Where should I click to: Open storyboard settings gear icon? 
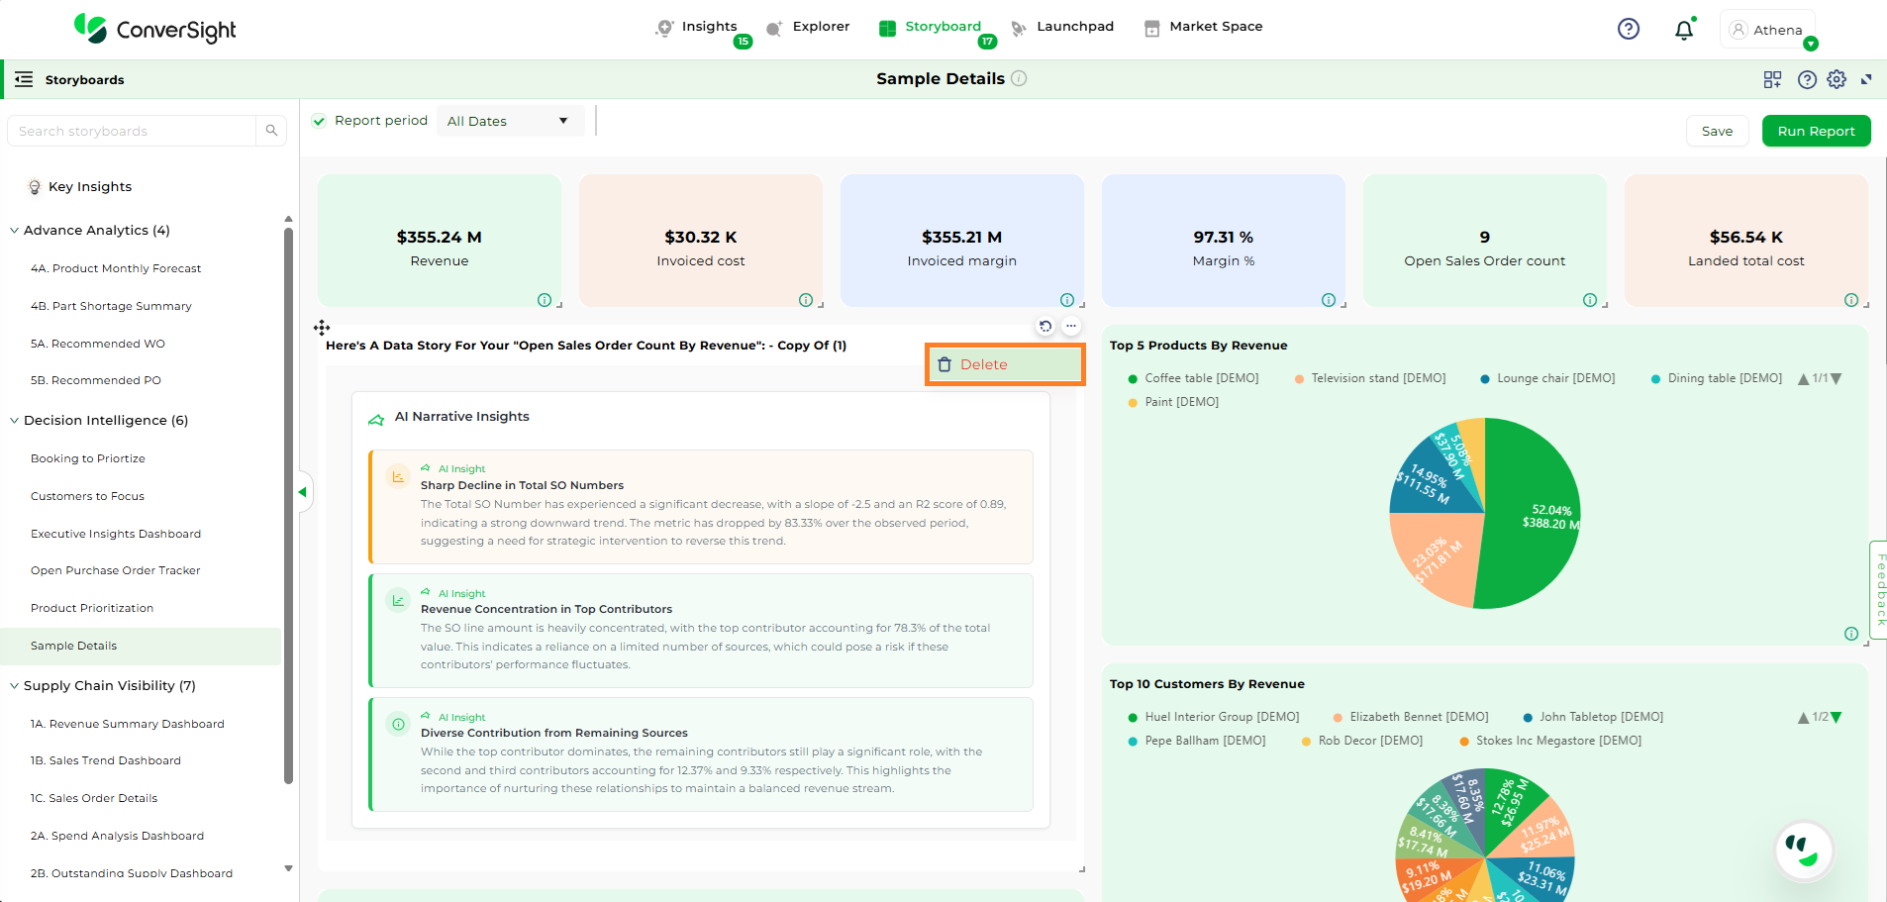point(1837,79)
